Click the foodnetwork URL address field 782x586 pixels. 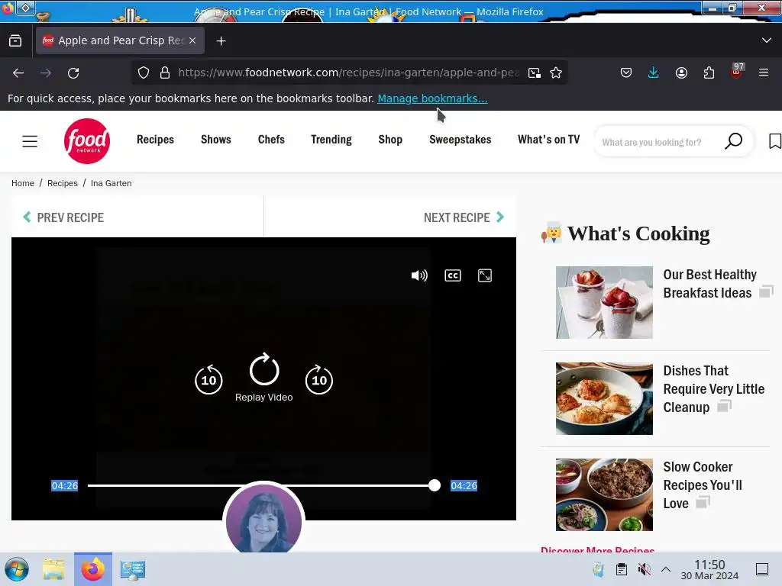348,72
